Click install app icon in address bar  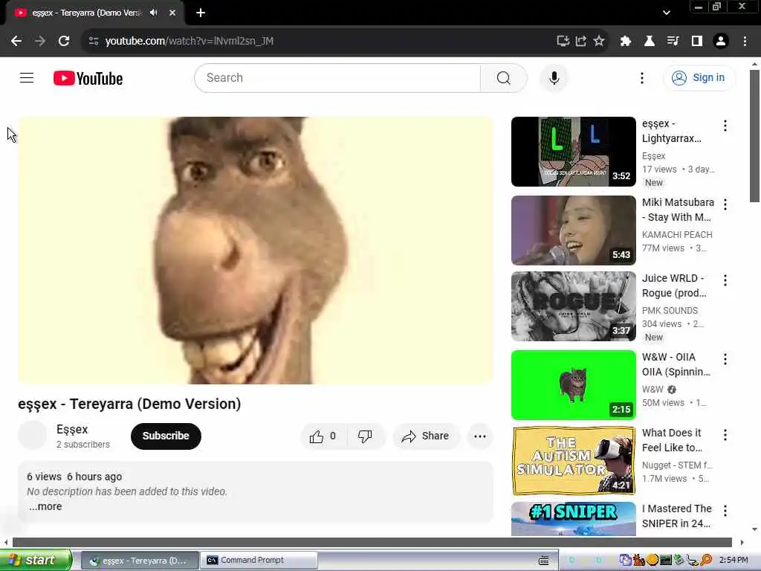point(563,41)
